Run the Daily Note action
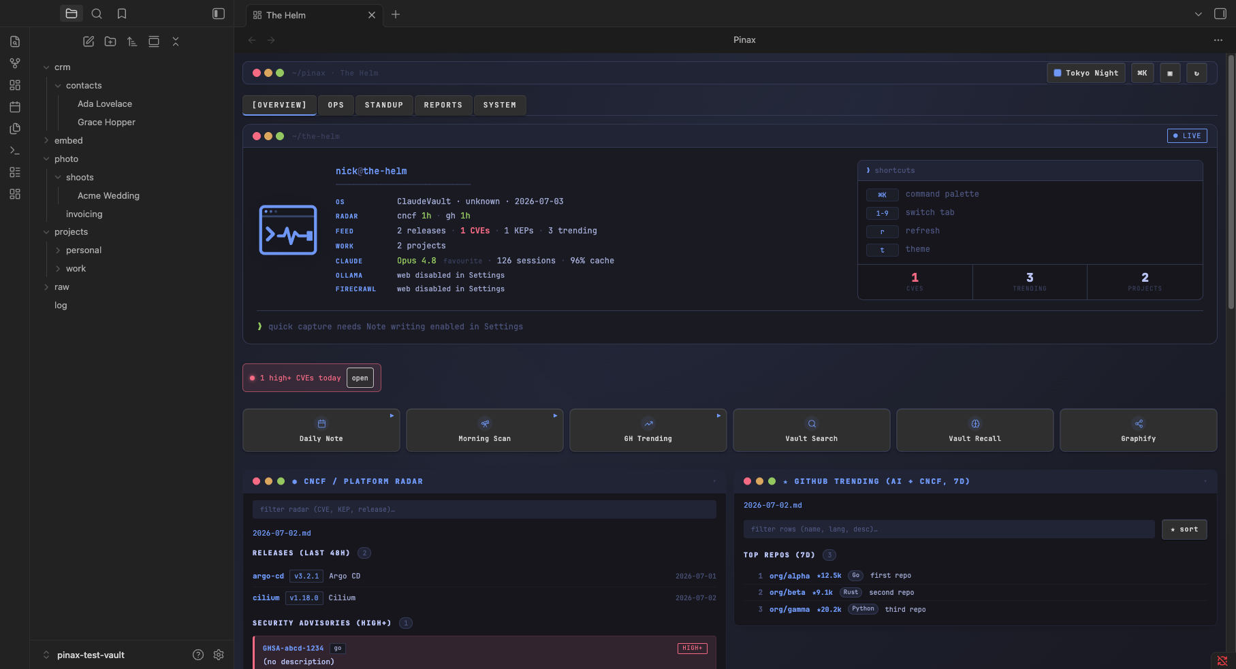Image resolution: width=1236 pixels, height=669 pixels. coord(321,430)
